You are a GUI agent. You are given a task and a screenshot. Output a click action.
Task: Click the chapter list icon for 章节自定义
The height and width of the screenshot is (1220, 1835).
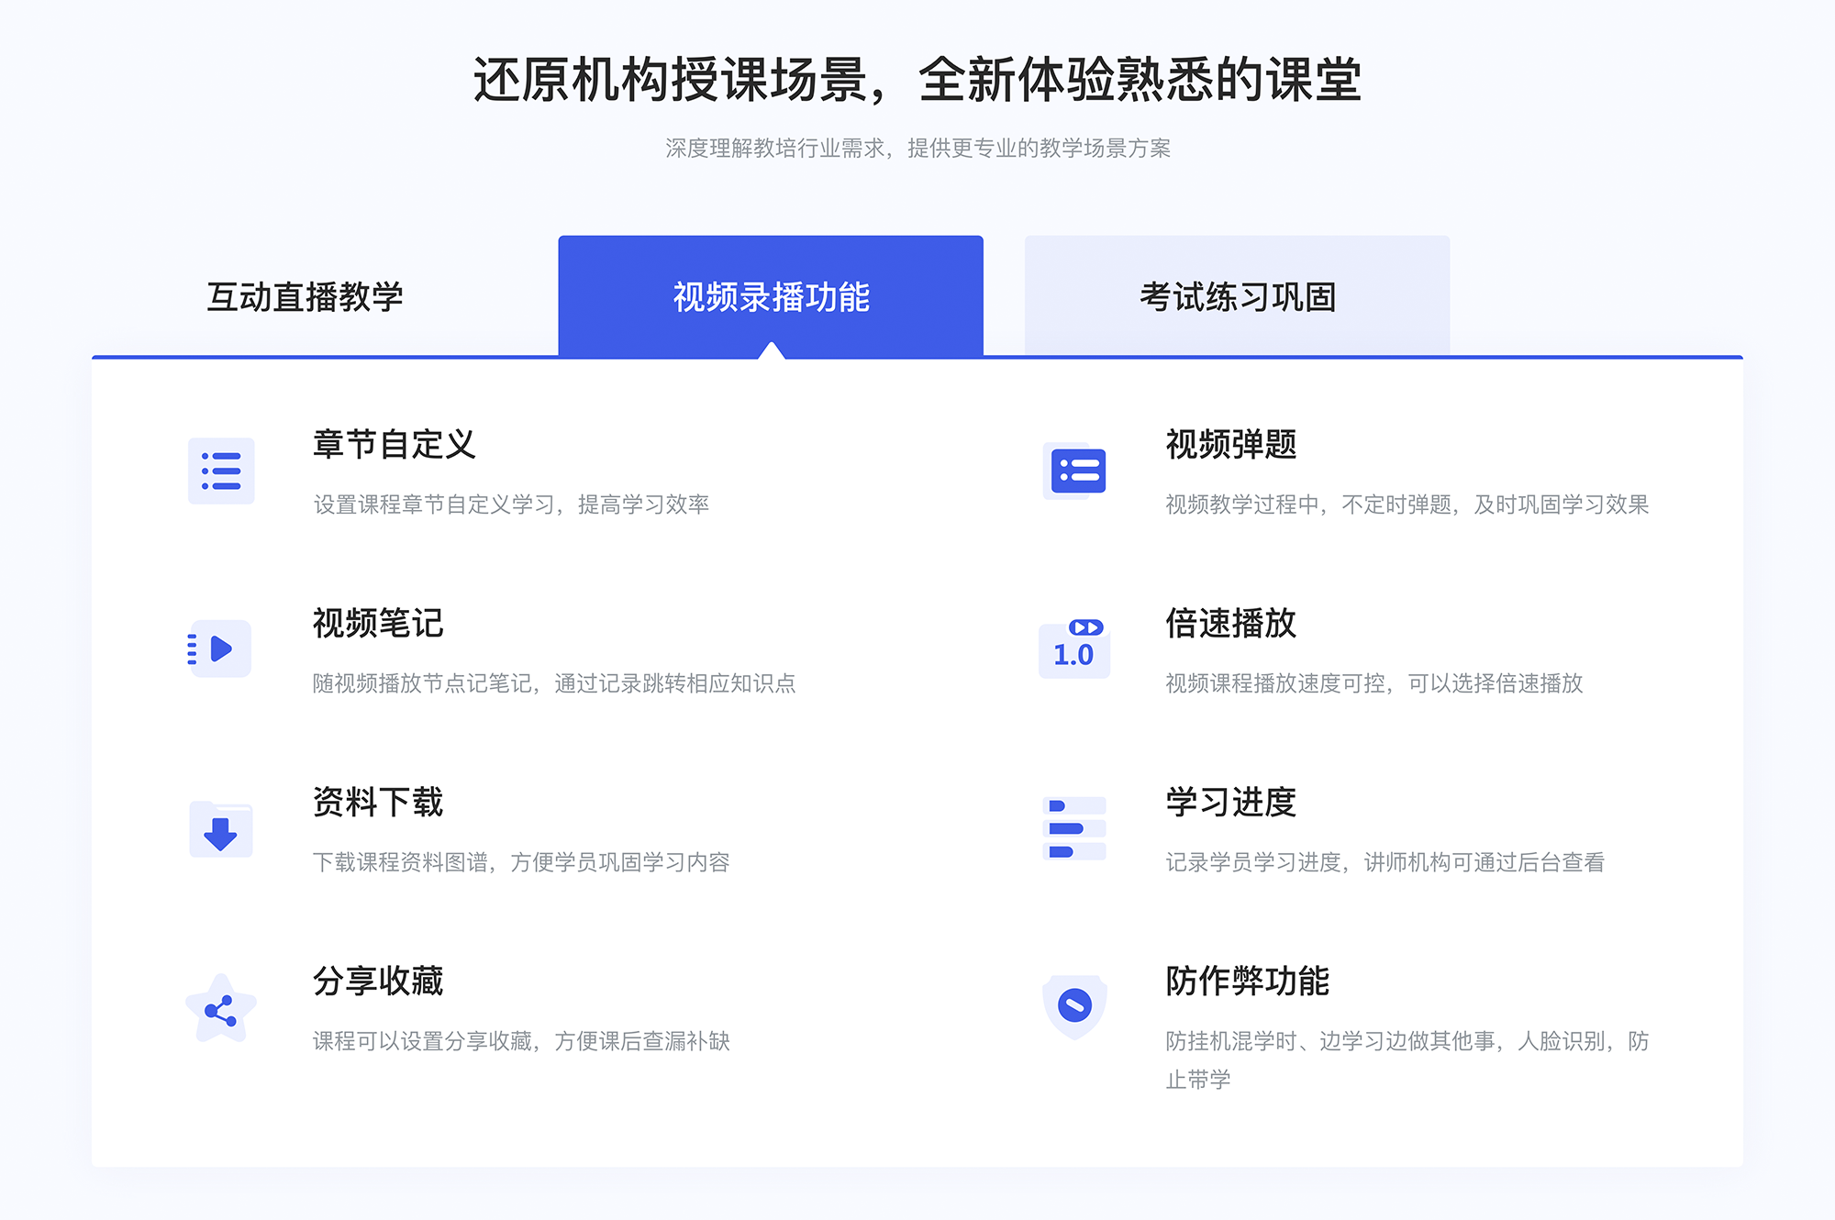click(217, 474)
